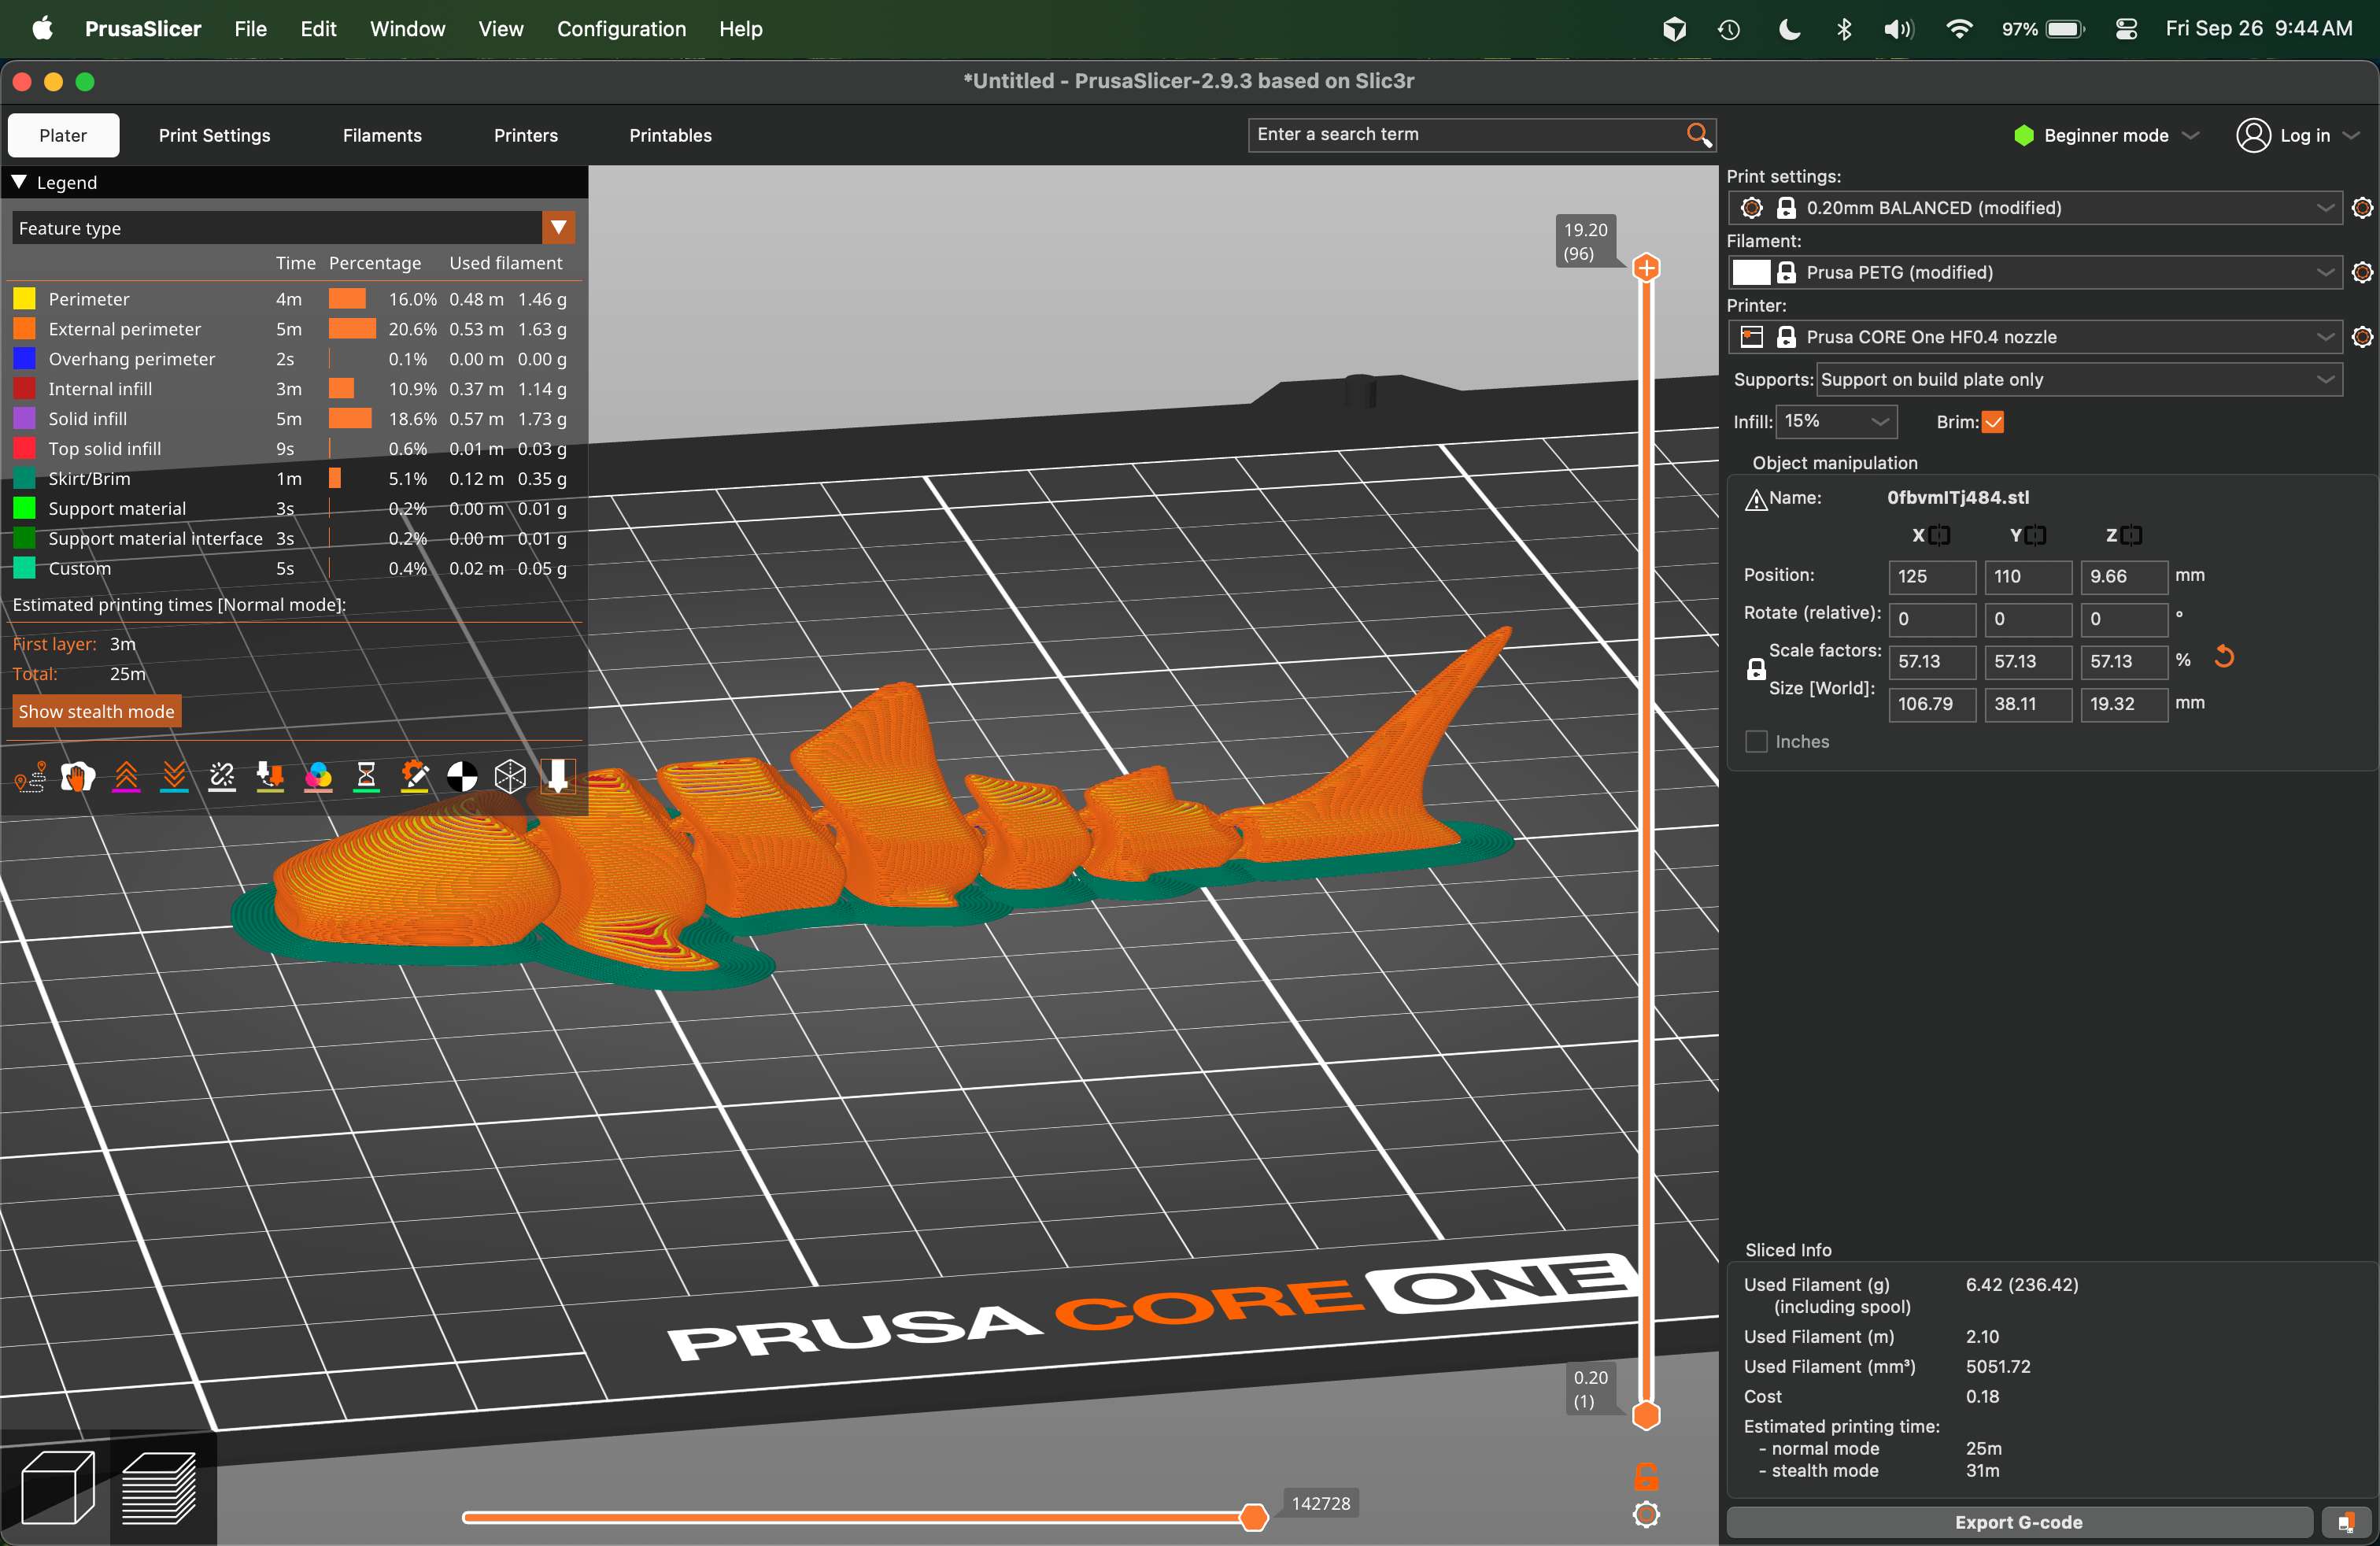The width and height of the screenshot is (2380, 1546).
Task: Click the horizontal move slider handle
Action: [1253, 1517]
